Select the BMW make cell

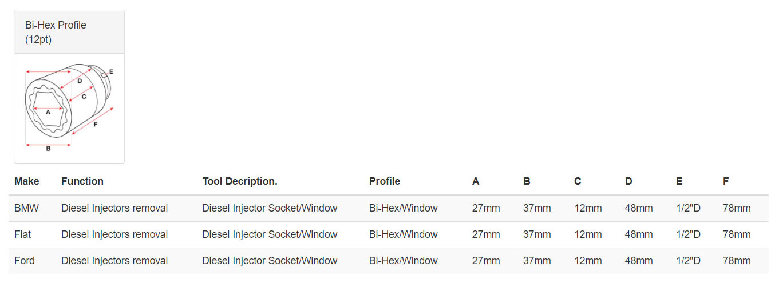[x=27, y=208]
